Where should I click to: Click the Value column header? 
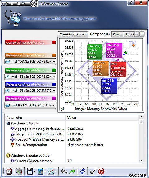[x=102, y=118]
